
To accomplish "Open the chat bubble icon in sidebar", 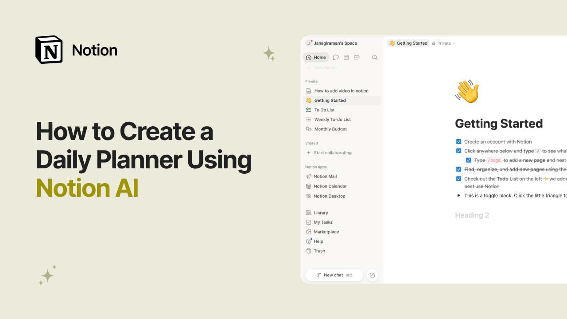I will [x=336, y=57].
